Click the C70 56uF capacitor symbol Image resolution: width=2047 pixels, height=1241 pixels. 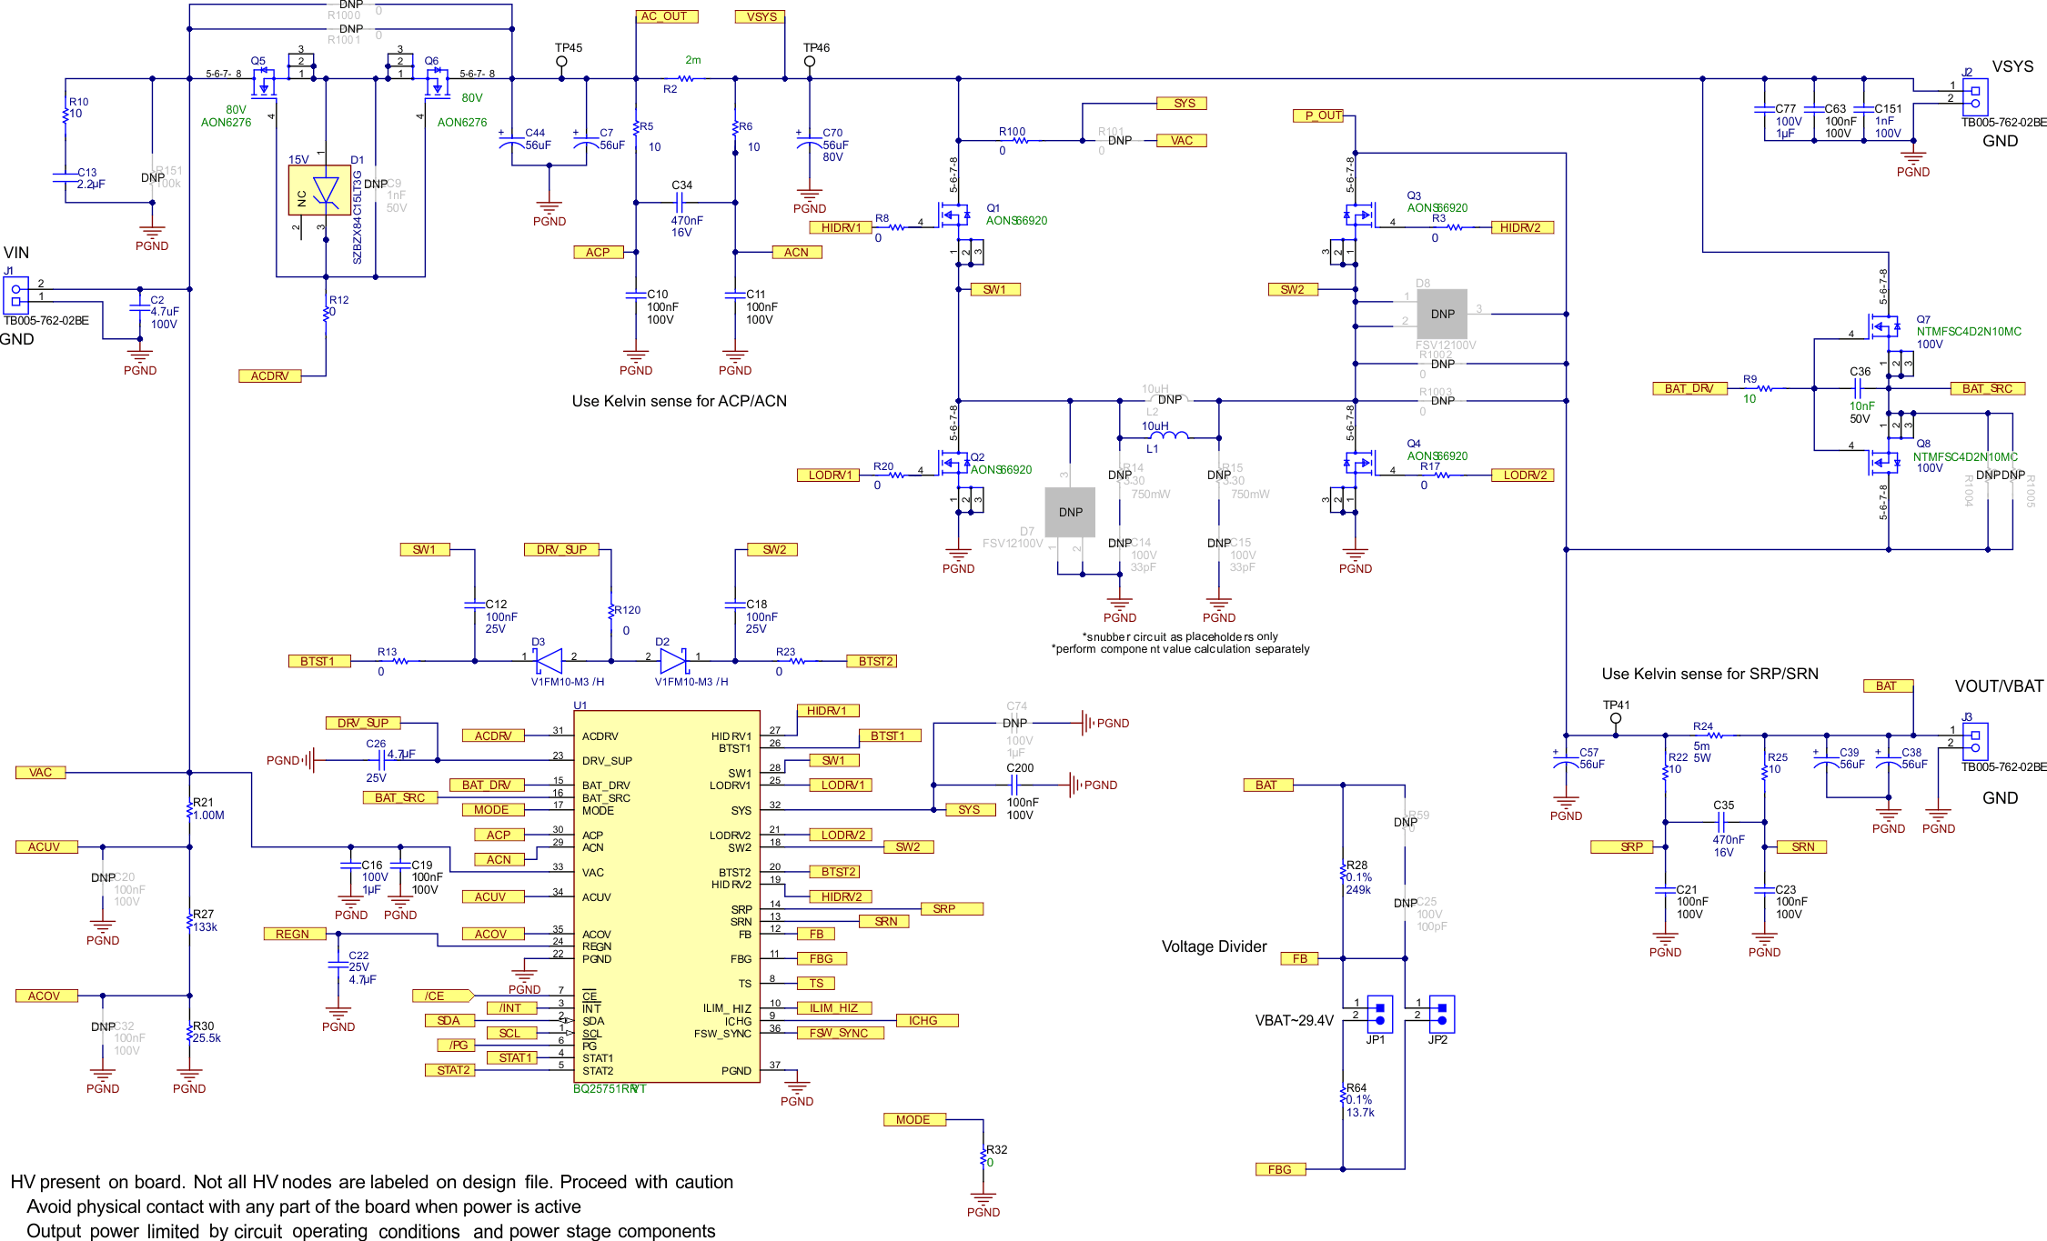809,141
